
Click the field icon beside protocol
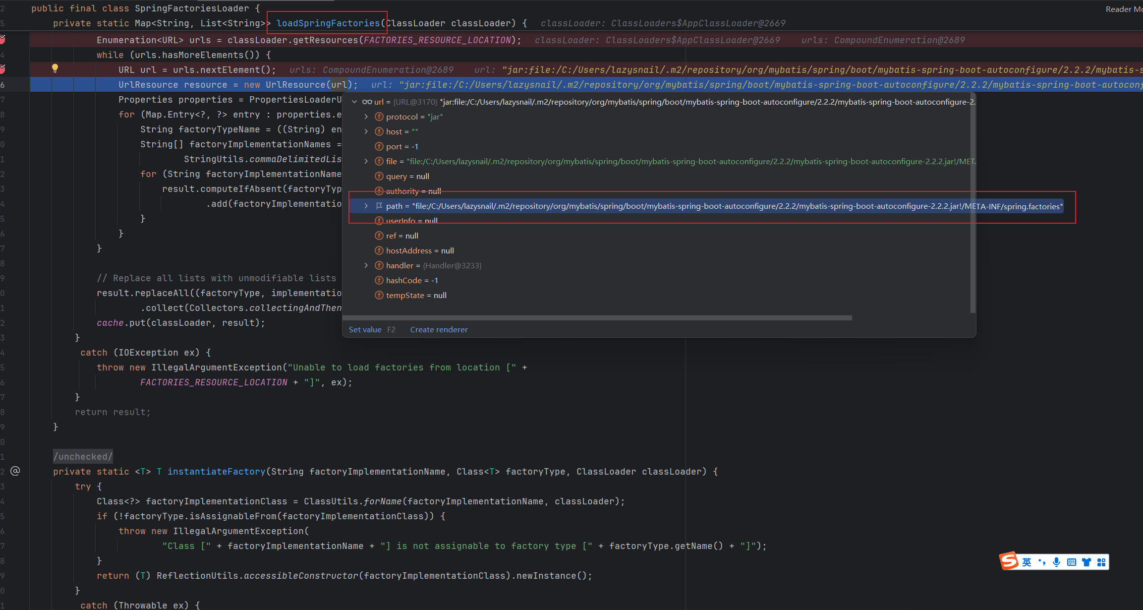[379, 117]
